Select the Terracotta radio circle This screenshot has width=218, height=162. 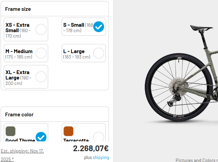99,137
